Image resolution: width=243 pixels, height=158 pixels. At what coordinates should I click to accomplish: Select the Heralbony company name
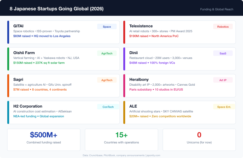(x=139, y=80)
